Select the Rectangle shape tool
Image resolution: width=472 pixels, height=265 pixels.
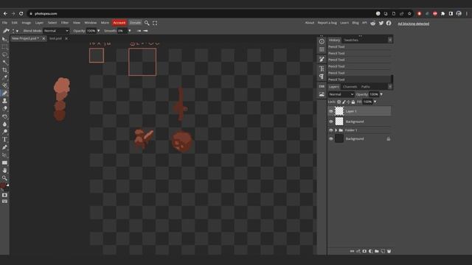coord(4,163)
